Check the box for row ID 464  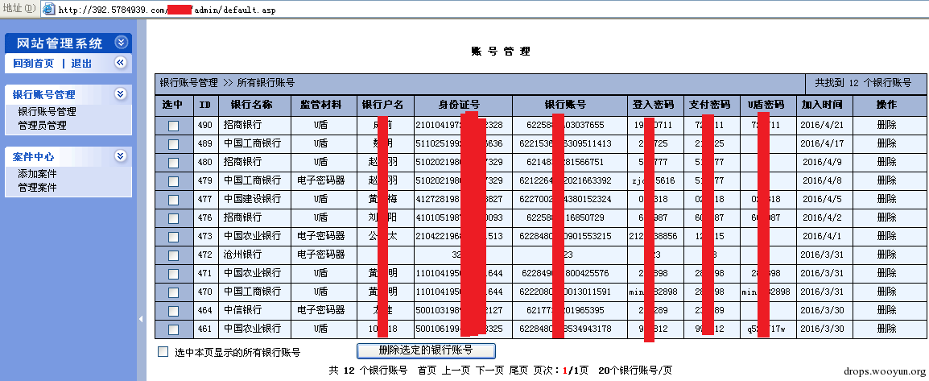173,310
